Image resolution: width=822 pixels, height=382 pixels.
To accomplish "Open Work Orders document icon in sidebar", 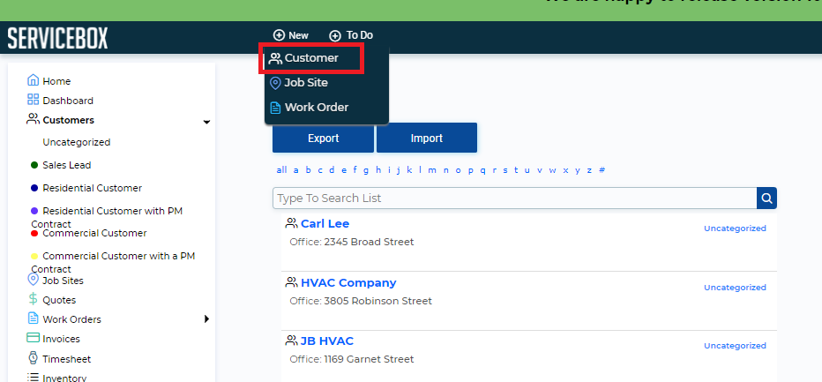I will (33, 318).
